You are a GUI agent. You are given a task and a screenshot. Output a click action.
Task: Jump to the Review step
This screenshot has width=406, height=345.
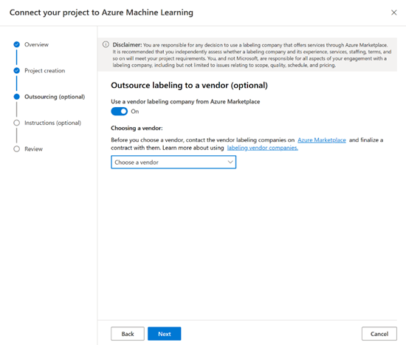coord(34,149)
